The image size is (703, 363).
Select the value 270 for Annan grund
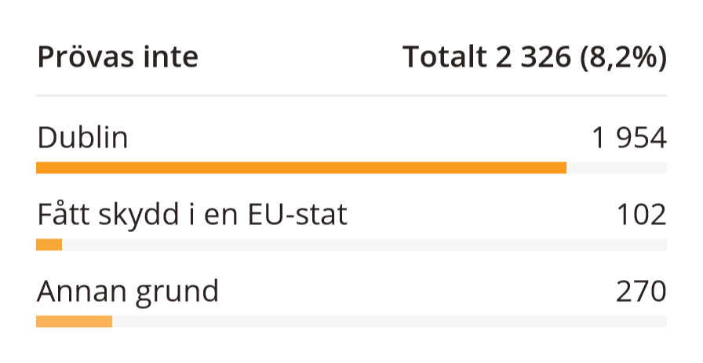click(x=641, y=291)
